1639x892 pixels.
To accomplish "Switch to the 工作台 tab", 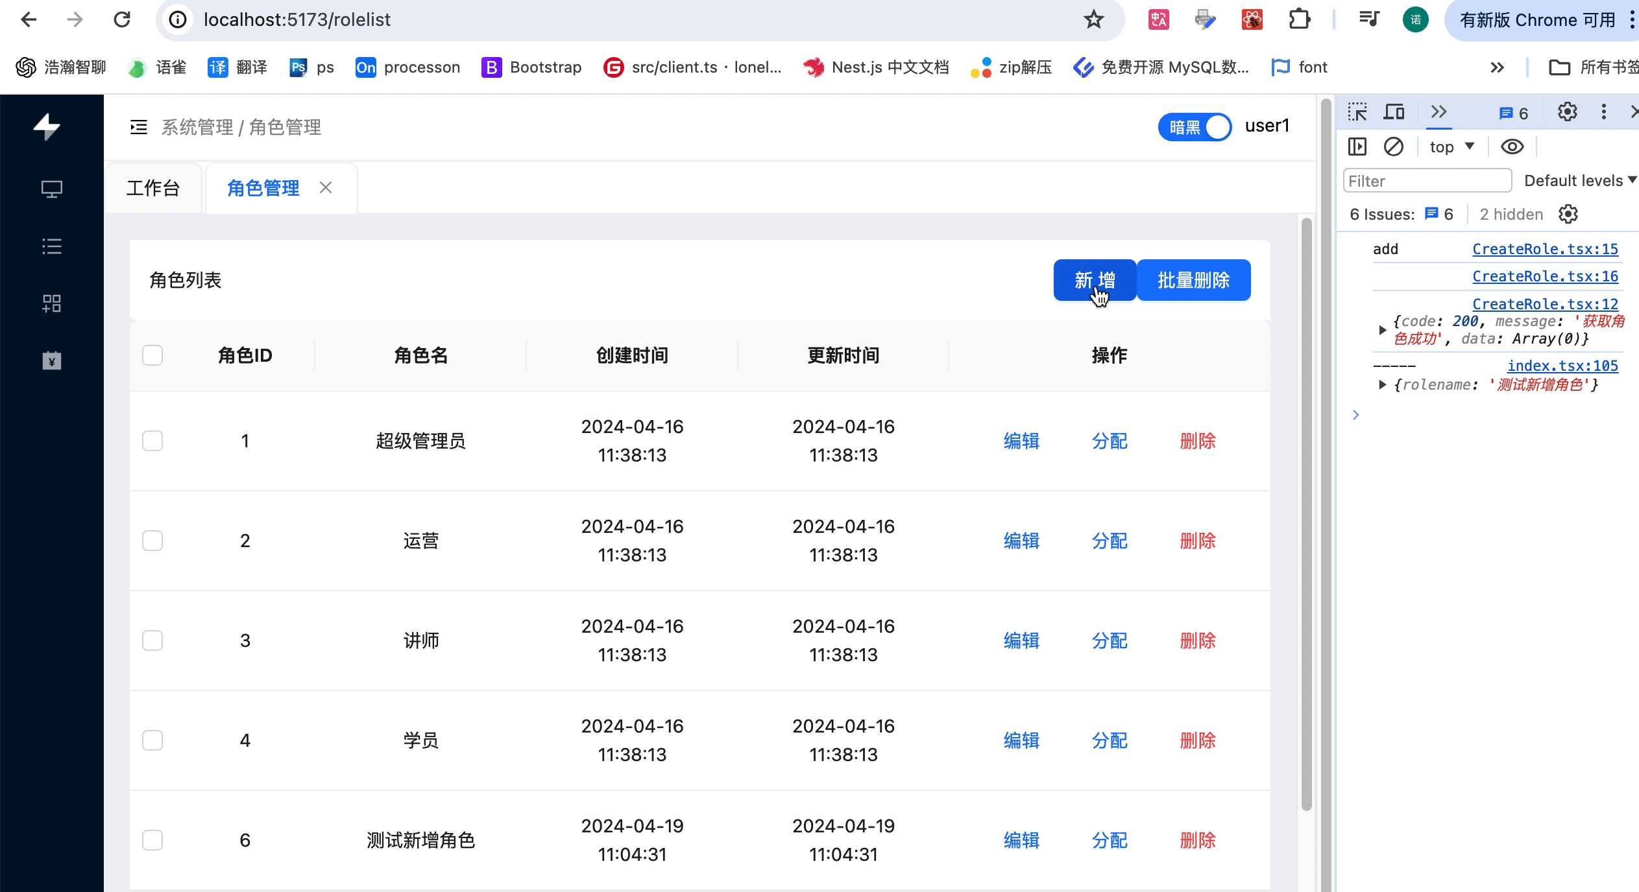I will [153, 188].
